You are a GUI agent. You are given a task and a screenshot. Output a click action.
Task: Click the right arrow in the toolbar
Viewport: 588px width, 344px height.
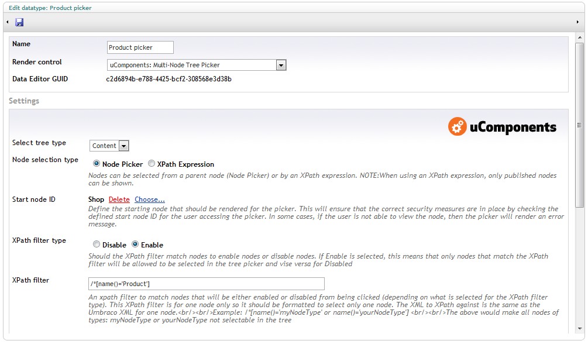coord(577,22)
